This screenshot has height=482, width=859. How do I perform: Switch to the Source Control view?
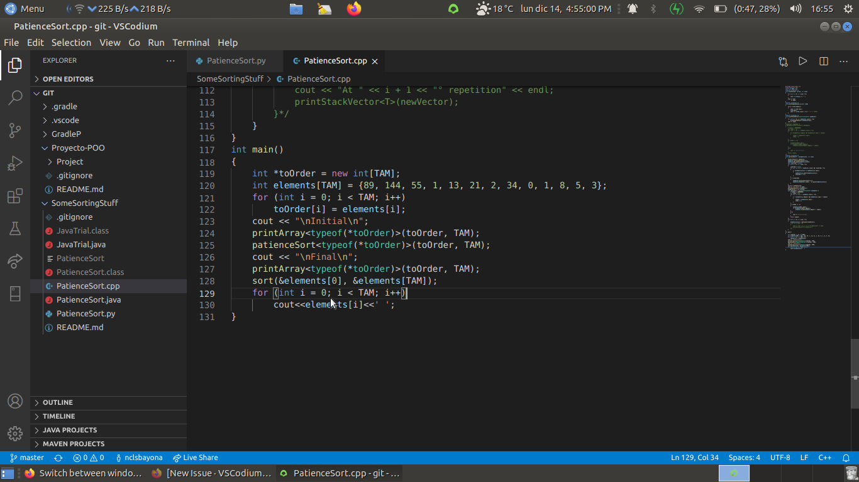click(15, 130)
